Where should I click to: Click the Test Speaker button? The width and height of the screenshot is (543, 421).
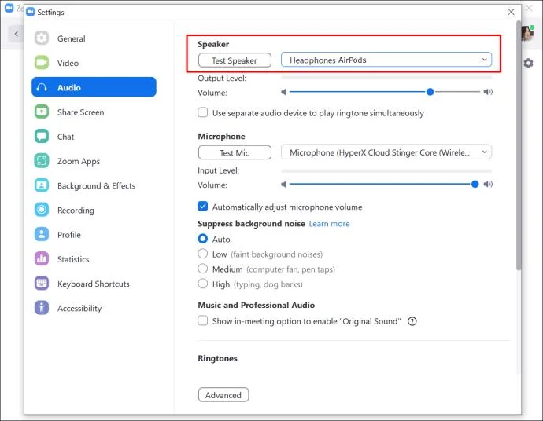[235, 60]
